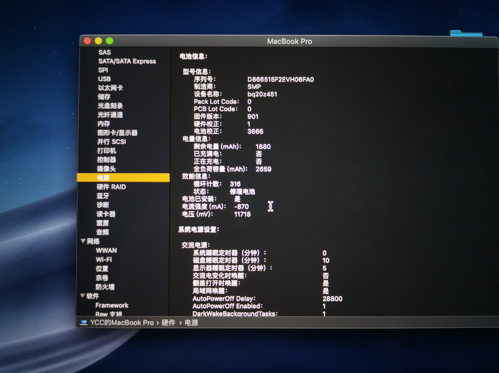Click the green zoom window button
This screenshot has height=373, width=499.
tap(110, 40)
